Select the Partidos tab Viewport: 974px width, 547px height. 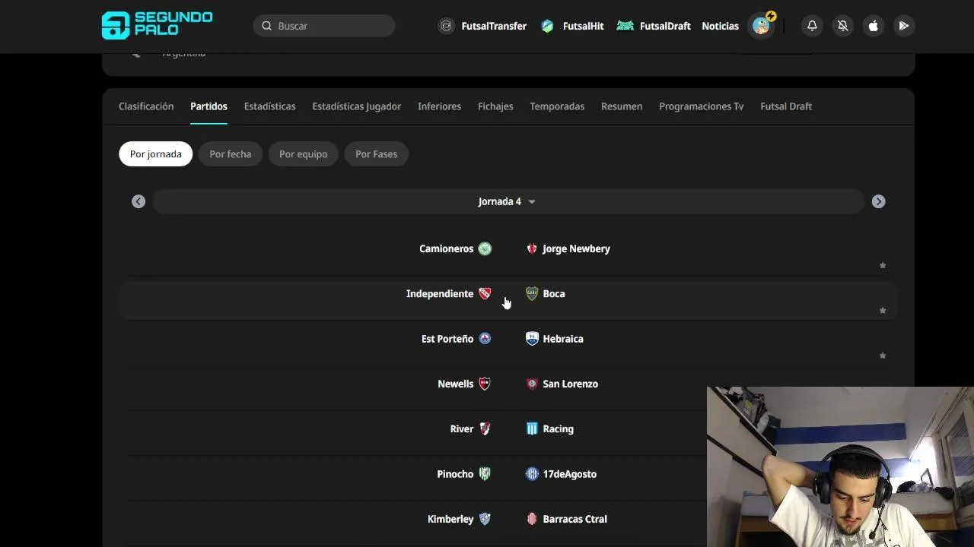click(x=208, y=106)
